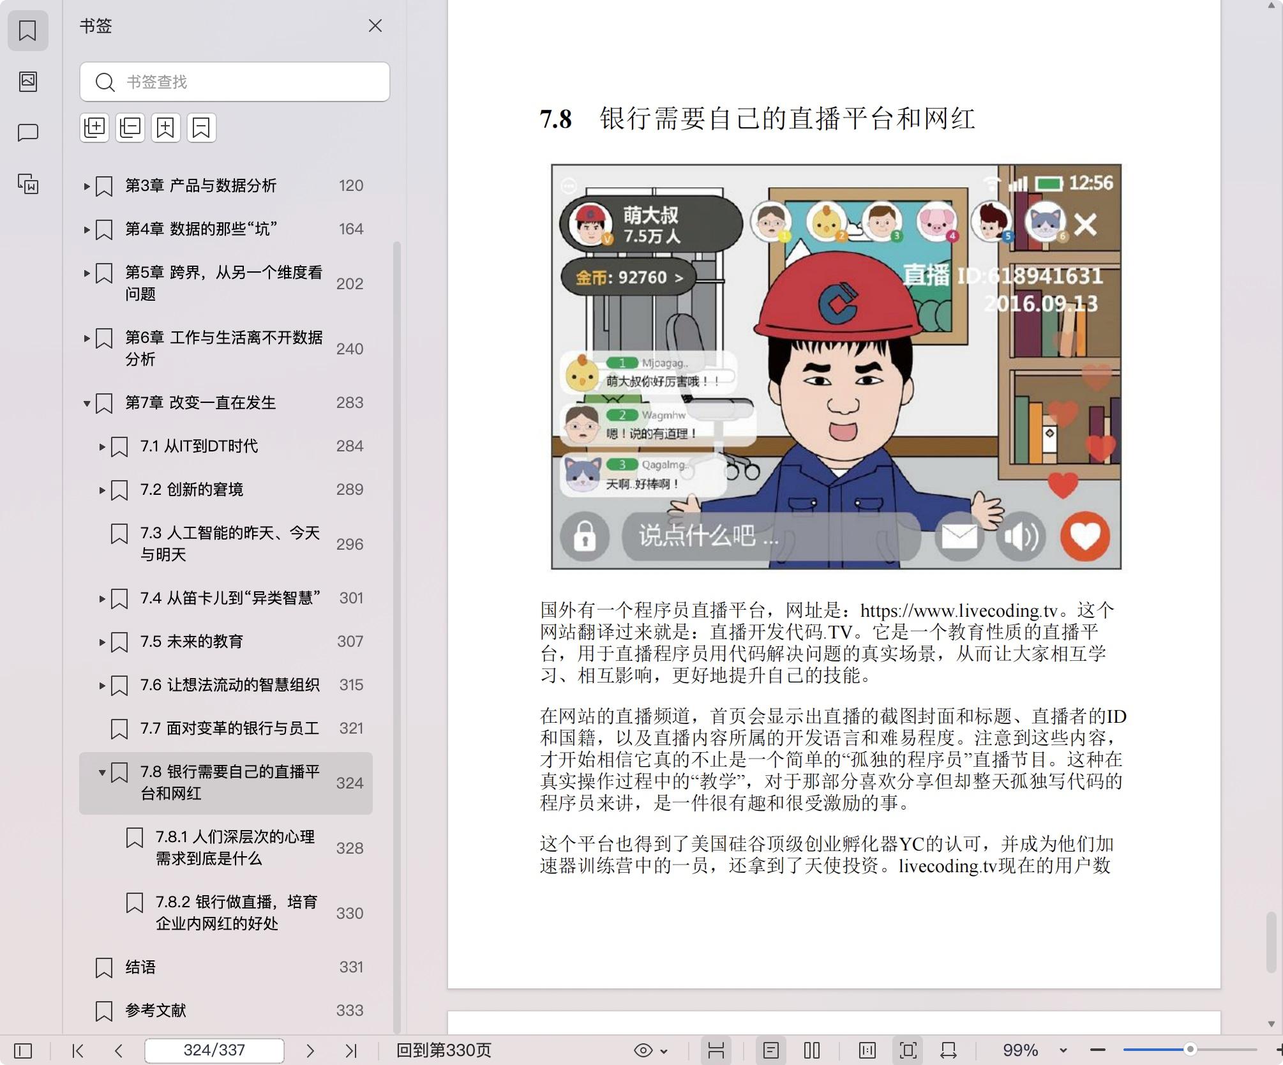This screenshot has width=1283, height=1065.
Task: Expand all bookmarks button
Action: (x=94, y=128)
